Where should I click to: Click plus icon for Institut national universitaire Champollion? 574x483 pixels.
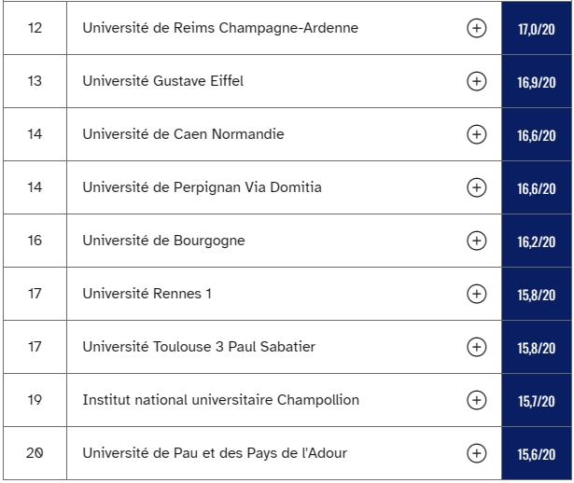click(x=476, y=400)
